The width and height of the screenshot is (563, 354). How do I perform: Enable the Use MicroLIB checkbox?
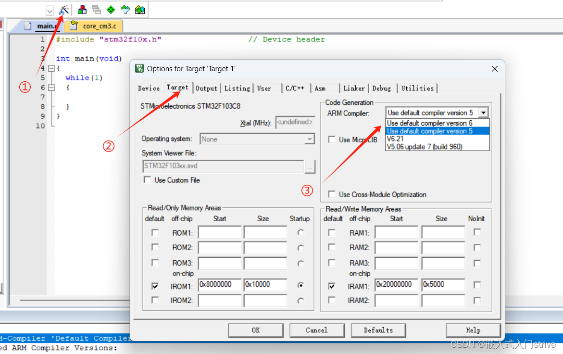[x=332, y=139]
